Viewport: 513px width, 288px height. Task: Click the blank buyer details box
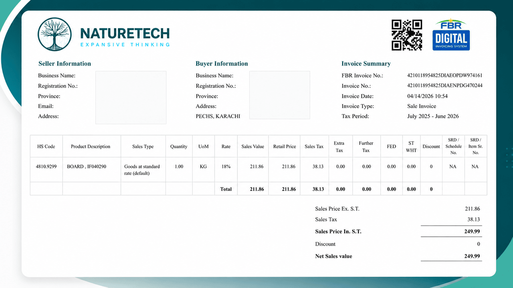(x=279, y=95)
